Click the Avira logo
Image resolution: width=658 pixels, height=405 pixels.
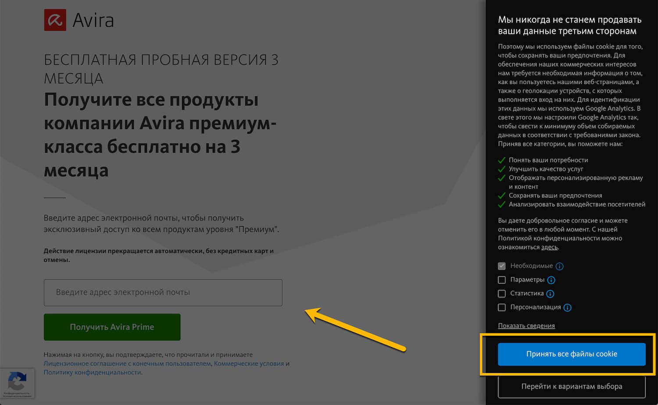click(x=79, y=20)
